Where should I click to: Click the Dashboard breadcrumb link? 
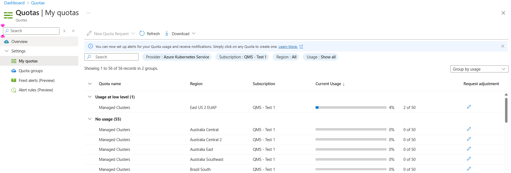point(14,3)
